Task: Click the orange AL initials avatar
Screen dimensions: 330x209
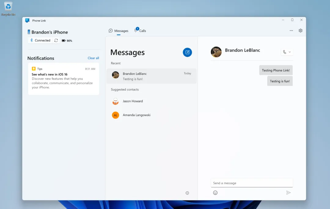Action: point(116,115)
